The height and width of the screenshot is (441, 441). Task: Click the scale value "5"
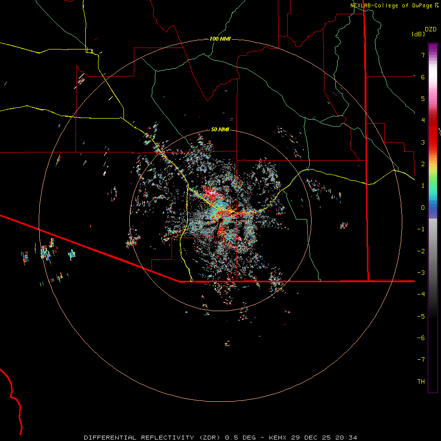423,98
